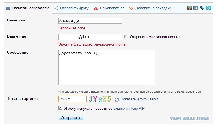
Task: Open the акциях на KupiVIP link
Action: pyautogui.click(x=129, y=108)
